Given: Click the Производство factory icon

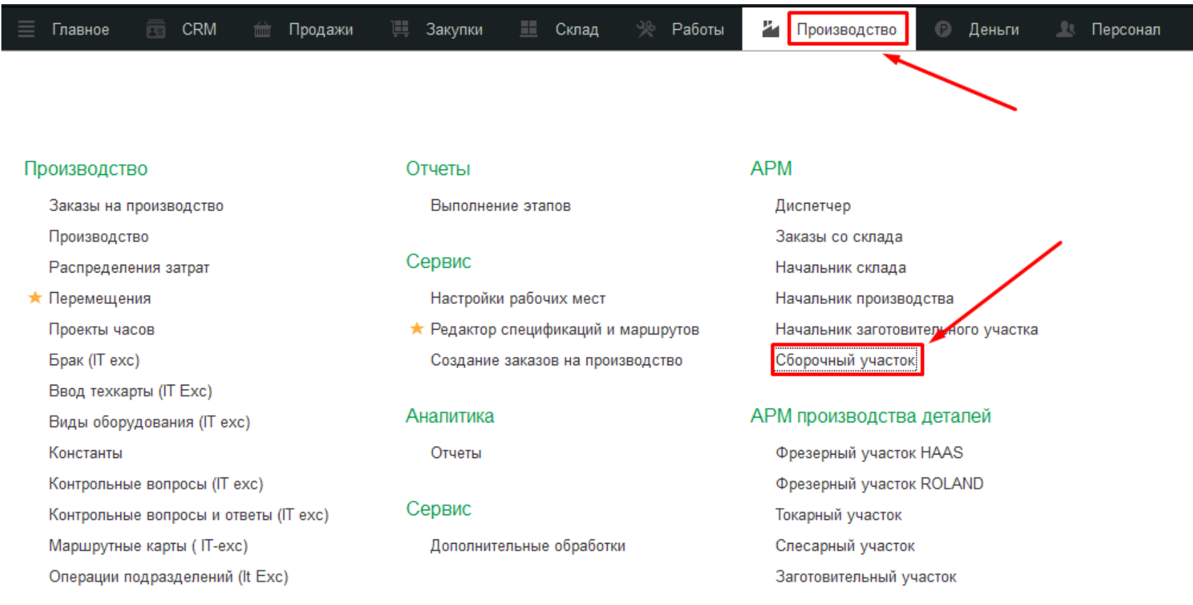Looking at the screenshot, I should [770, 29].
